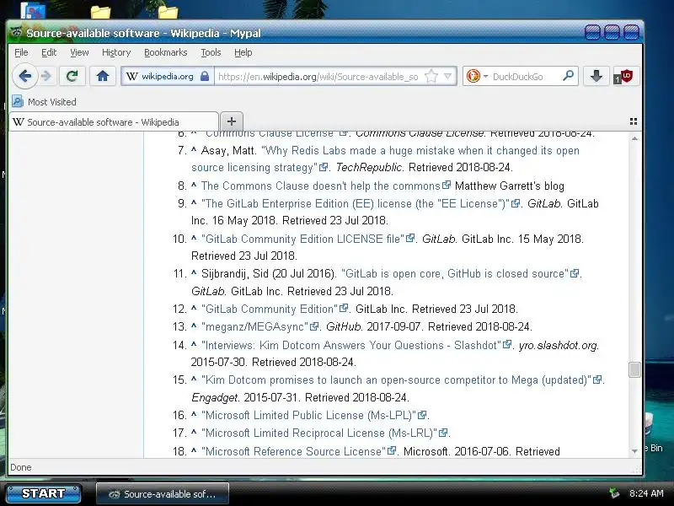Open Microsoft Reference Source License link
The height and width of the screenshot is (506, 674).
(x=293, y=451)
